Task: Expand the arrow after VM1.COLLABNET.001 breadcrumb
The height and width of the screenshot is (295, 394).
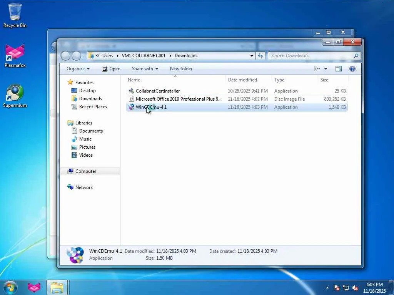Action: point(170,56)
